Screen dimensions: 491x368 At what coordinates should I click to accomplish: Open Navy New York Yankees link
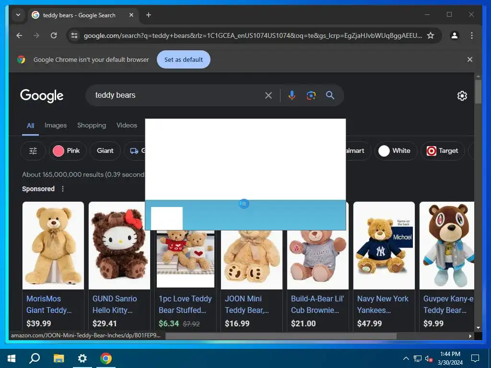point(383,304)
